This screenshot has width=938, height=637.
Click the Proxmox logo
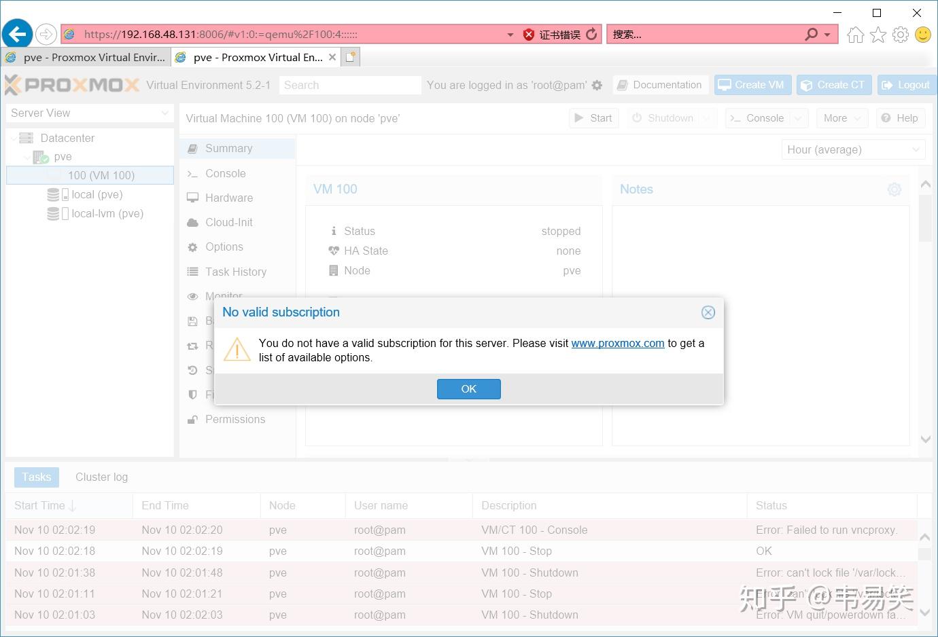(72, 85)
